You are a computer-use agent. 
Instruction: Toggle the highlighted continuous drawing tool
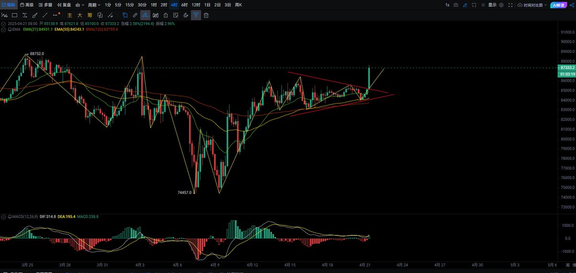pos(145,15)
